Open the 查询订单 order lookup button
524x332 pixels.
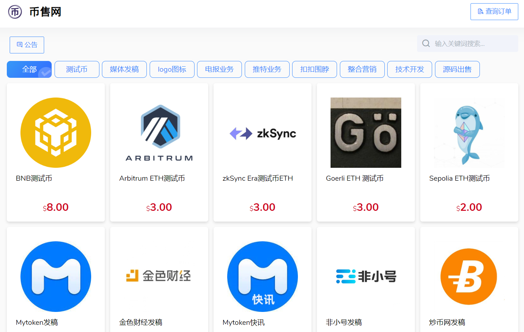(494, 11)
